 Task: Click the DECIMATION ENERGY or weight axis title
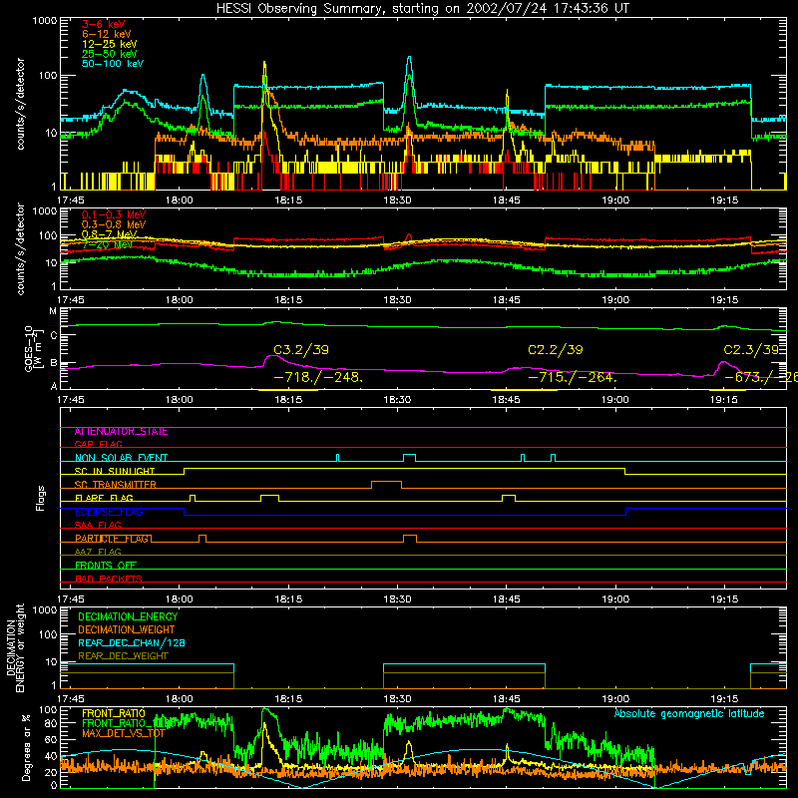tap(15, 648)
